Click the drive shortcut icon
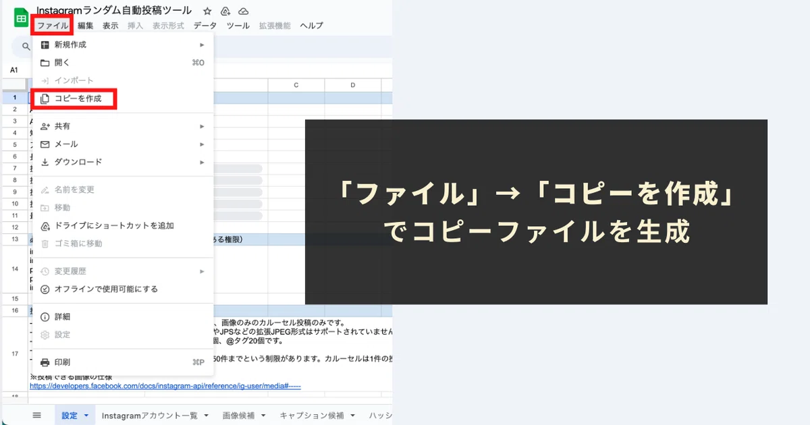This screenshot has width=810, height=425. click(x=45, y=225)
